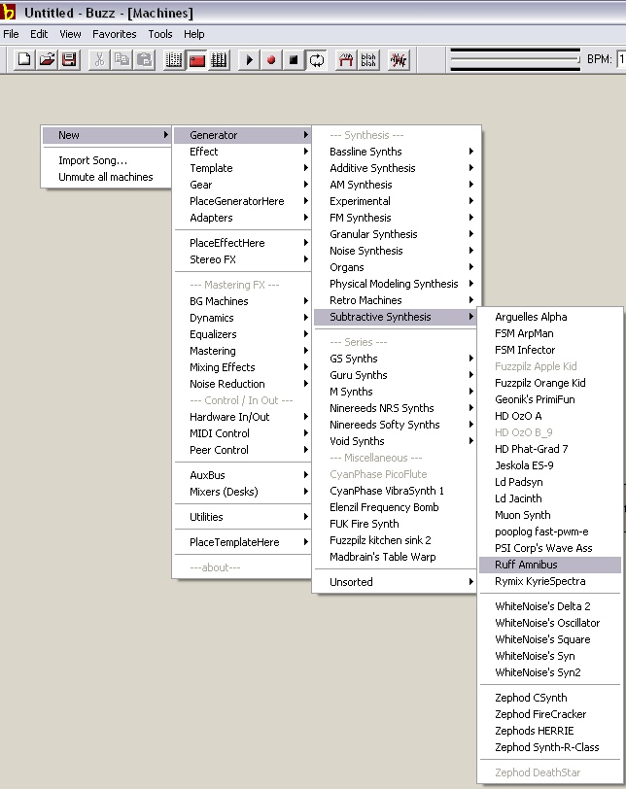626x789 pixels.
Task: Expand the Unsorted submenu
Action: click(x=395, y=582)
